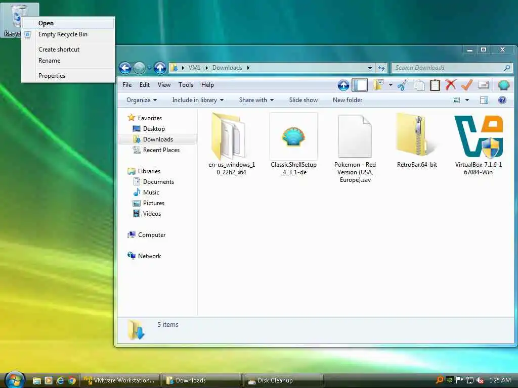Select the en-us_windows_10_22h2_x64 folder
The height and width of the screenshot is (388, 518).
click(232, 144)
